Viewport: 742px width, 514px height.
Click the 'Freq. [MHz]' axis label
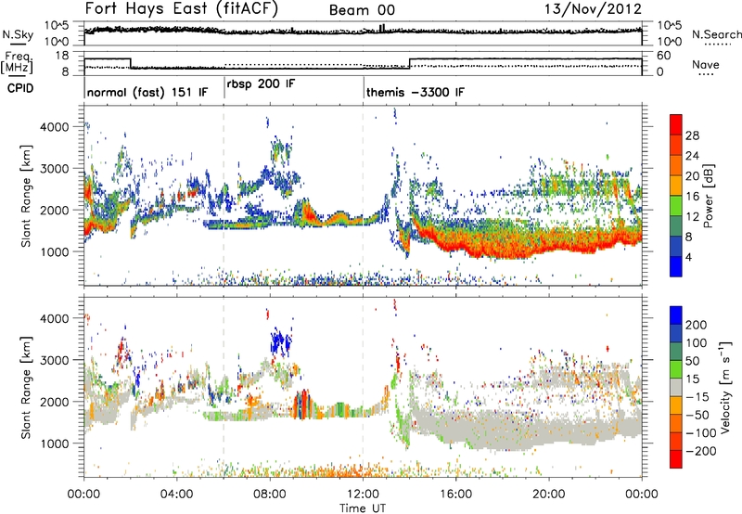tap(19, 63)
